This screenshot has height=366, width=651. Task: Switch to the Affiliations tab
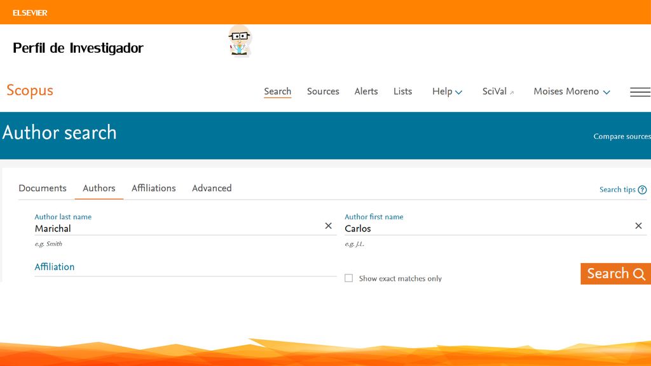pos(154,188)
